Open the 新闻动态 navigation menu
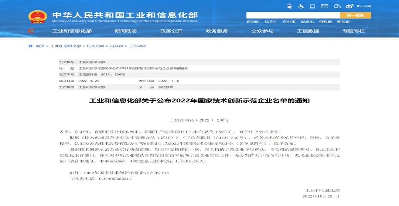The image size is (399, 206). (x=126, y=31)
